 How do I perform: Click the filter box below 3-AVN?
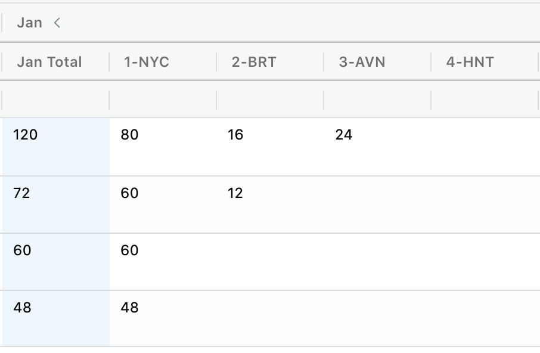point(377,100)
